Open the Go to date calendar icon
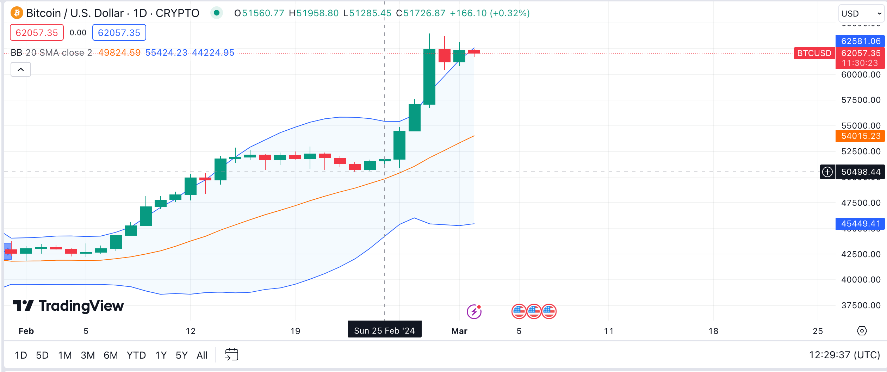The width and height of the screenshot is (887, 372). pos(232,355)
